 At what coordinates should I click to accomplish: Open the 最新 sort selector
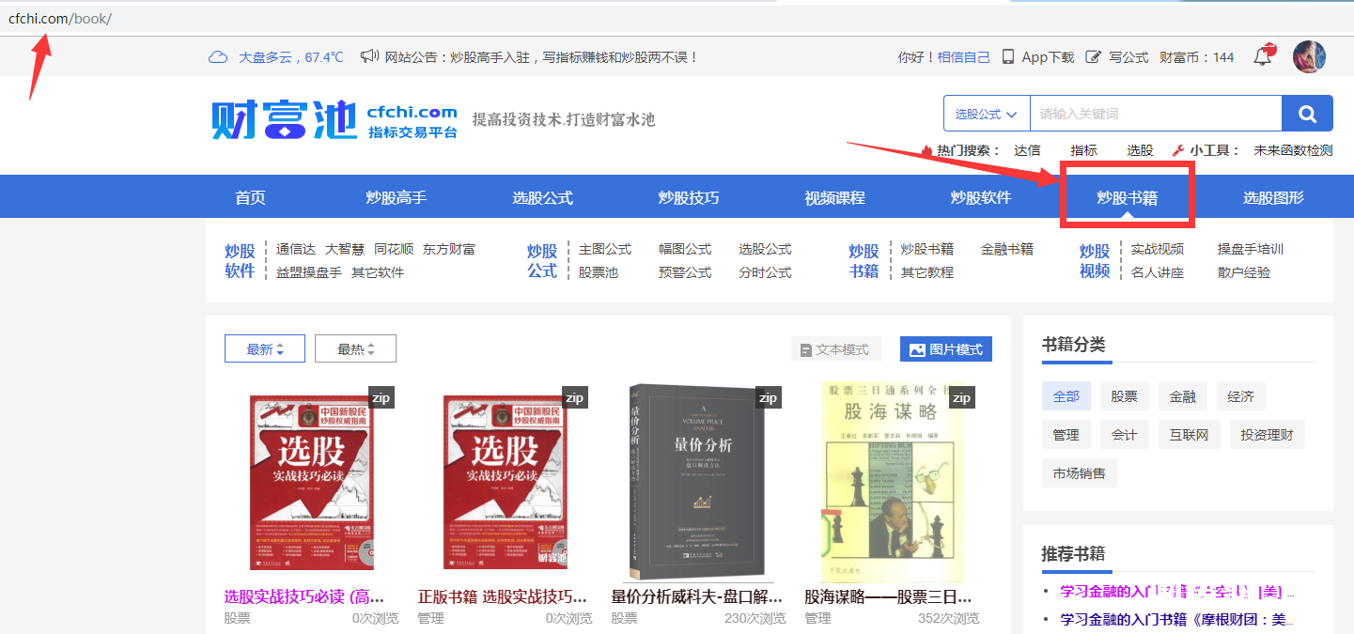(264, 348)
